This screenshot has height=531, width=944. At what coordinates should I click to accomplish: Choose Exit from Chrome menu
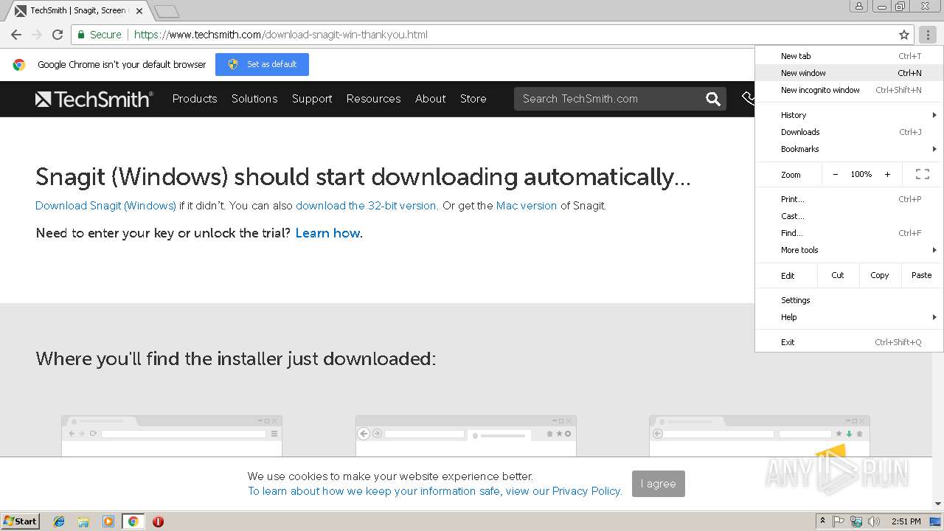pos(849,342)
